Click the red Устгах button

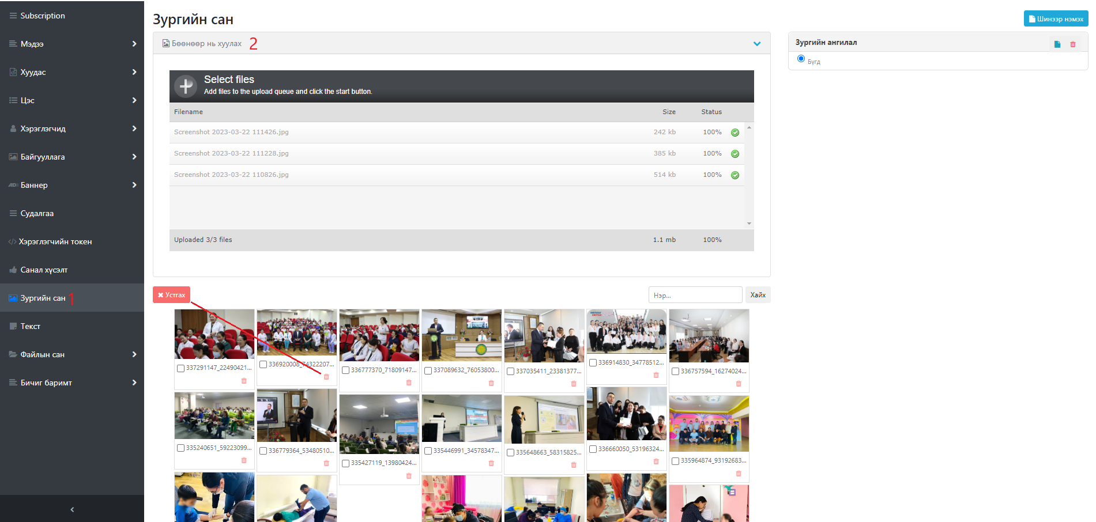[x=171, y=295]
